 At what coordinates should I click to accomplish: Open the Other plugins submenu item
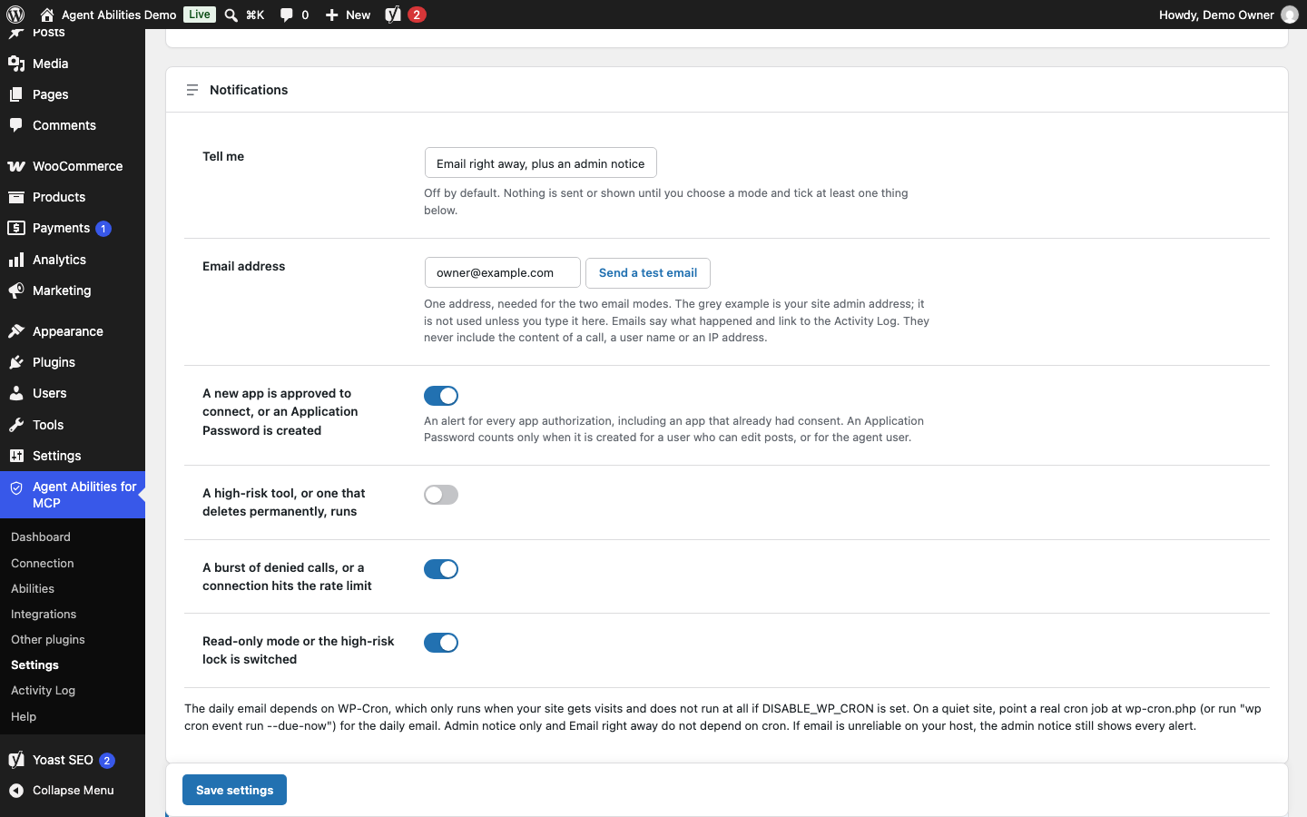pyautogui.click(x=48, y=640)
